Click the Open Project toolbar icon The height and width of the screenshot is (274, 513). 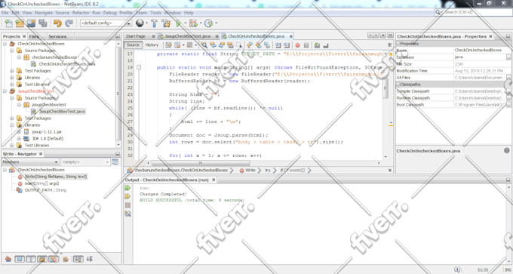pyautogui.click(x=31, y=23)
